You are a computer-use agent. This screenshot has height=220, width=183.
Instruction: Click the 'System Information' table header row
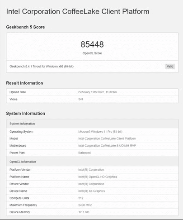(x=92, y=124)
